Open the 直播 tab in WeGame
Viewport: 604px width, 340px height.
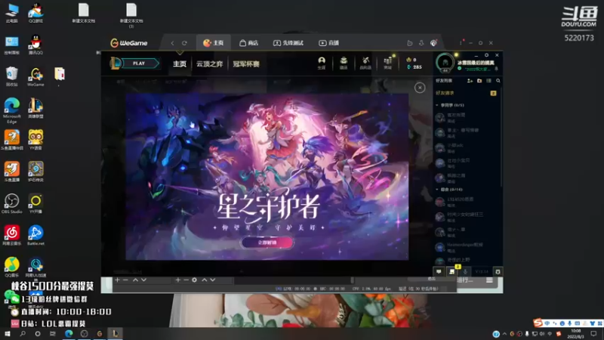point(329,43)
